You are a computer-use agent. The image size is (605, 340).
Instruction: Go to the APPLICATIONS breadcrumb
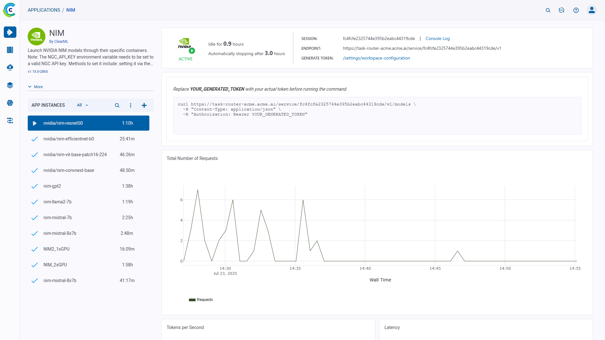pyautogui.click(x=44, y=10)
